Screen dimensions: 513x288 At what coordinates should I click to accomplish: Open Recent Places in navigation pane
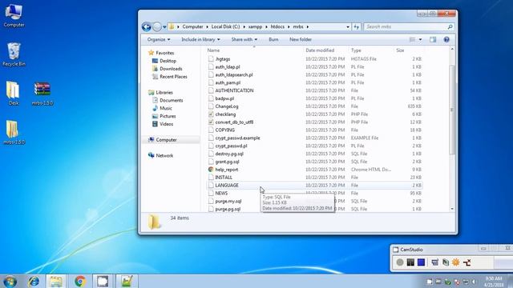click(x=173, y=77)
